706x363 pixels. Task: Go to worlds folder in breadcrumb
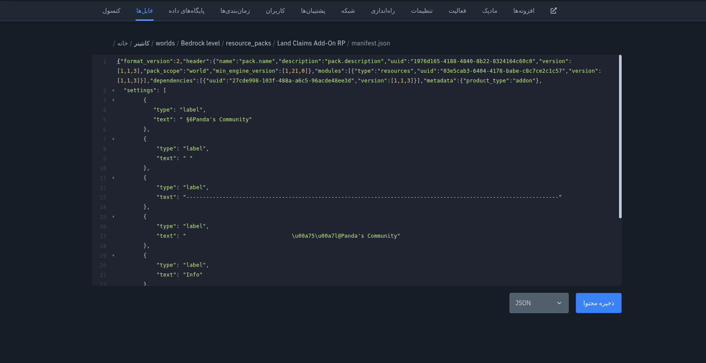pos(165,43)
